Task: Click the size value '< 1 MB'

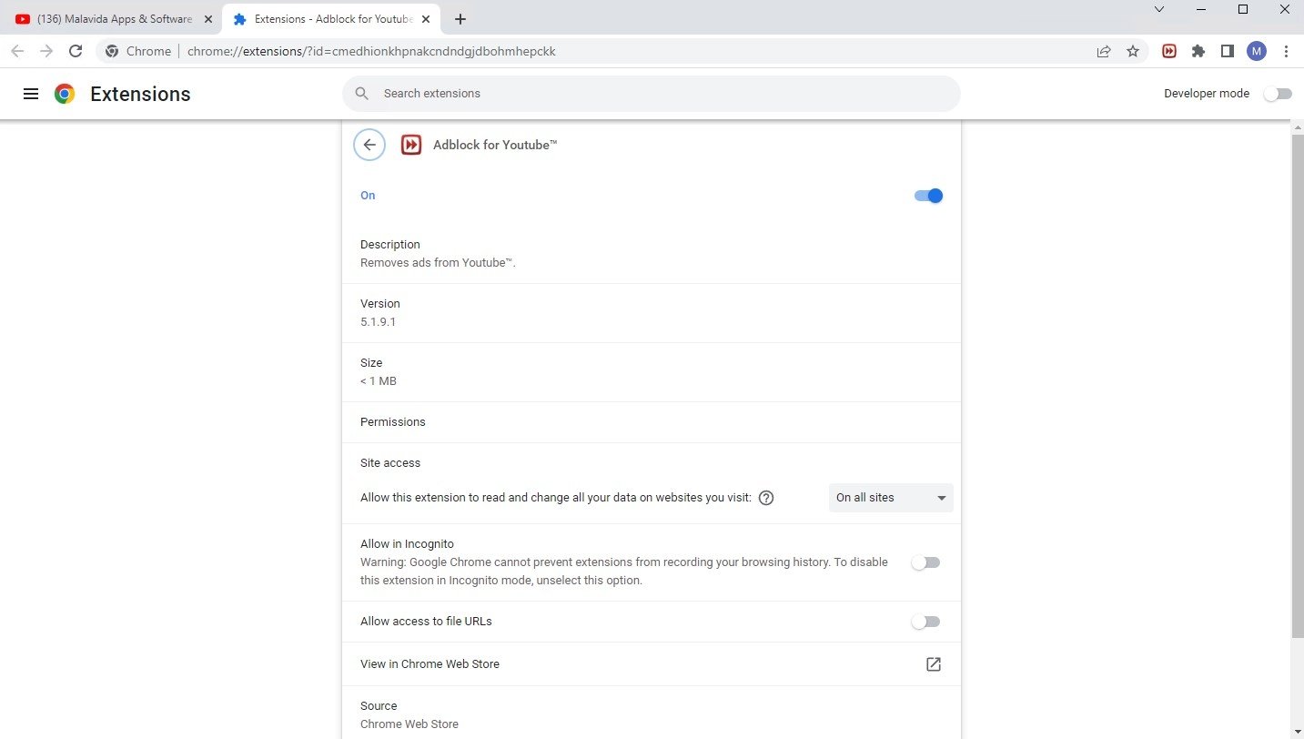Action: pyautogui.click(x=379, y=381)
